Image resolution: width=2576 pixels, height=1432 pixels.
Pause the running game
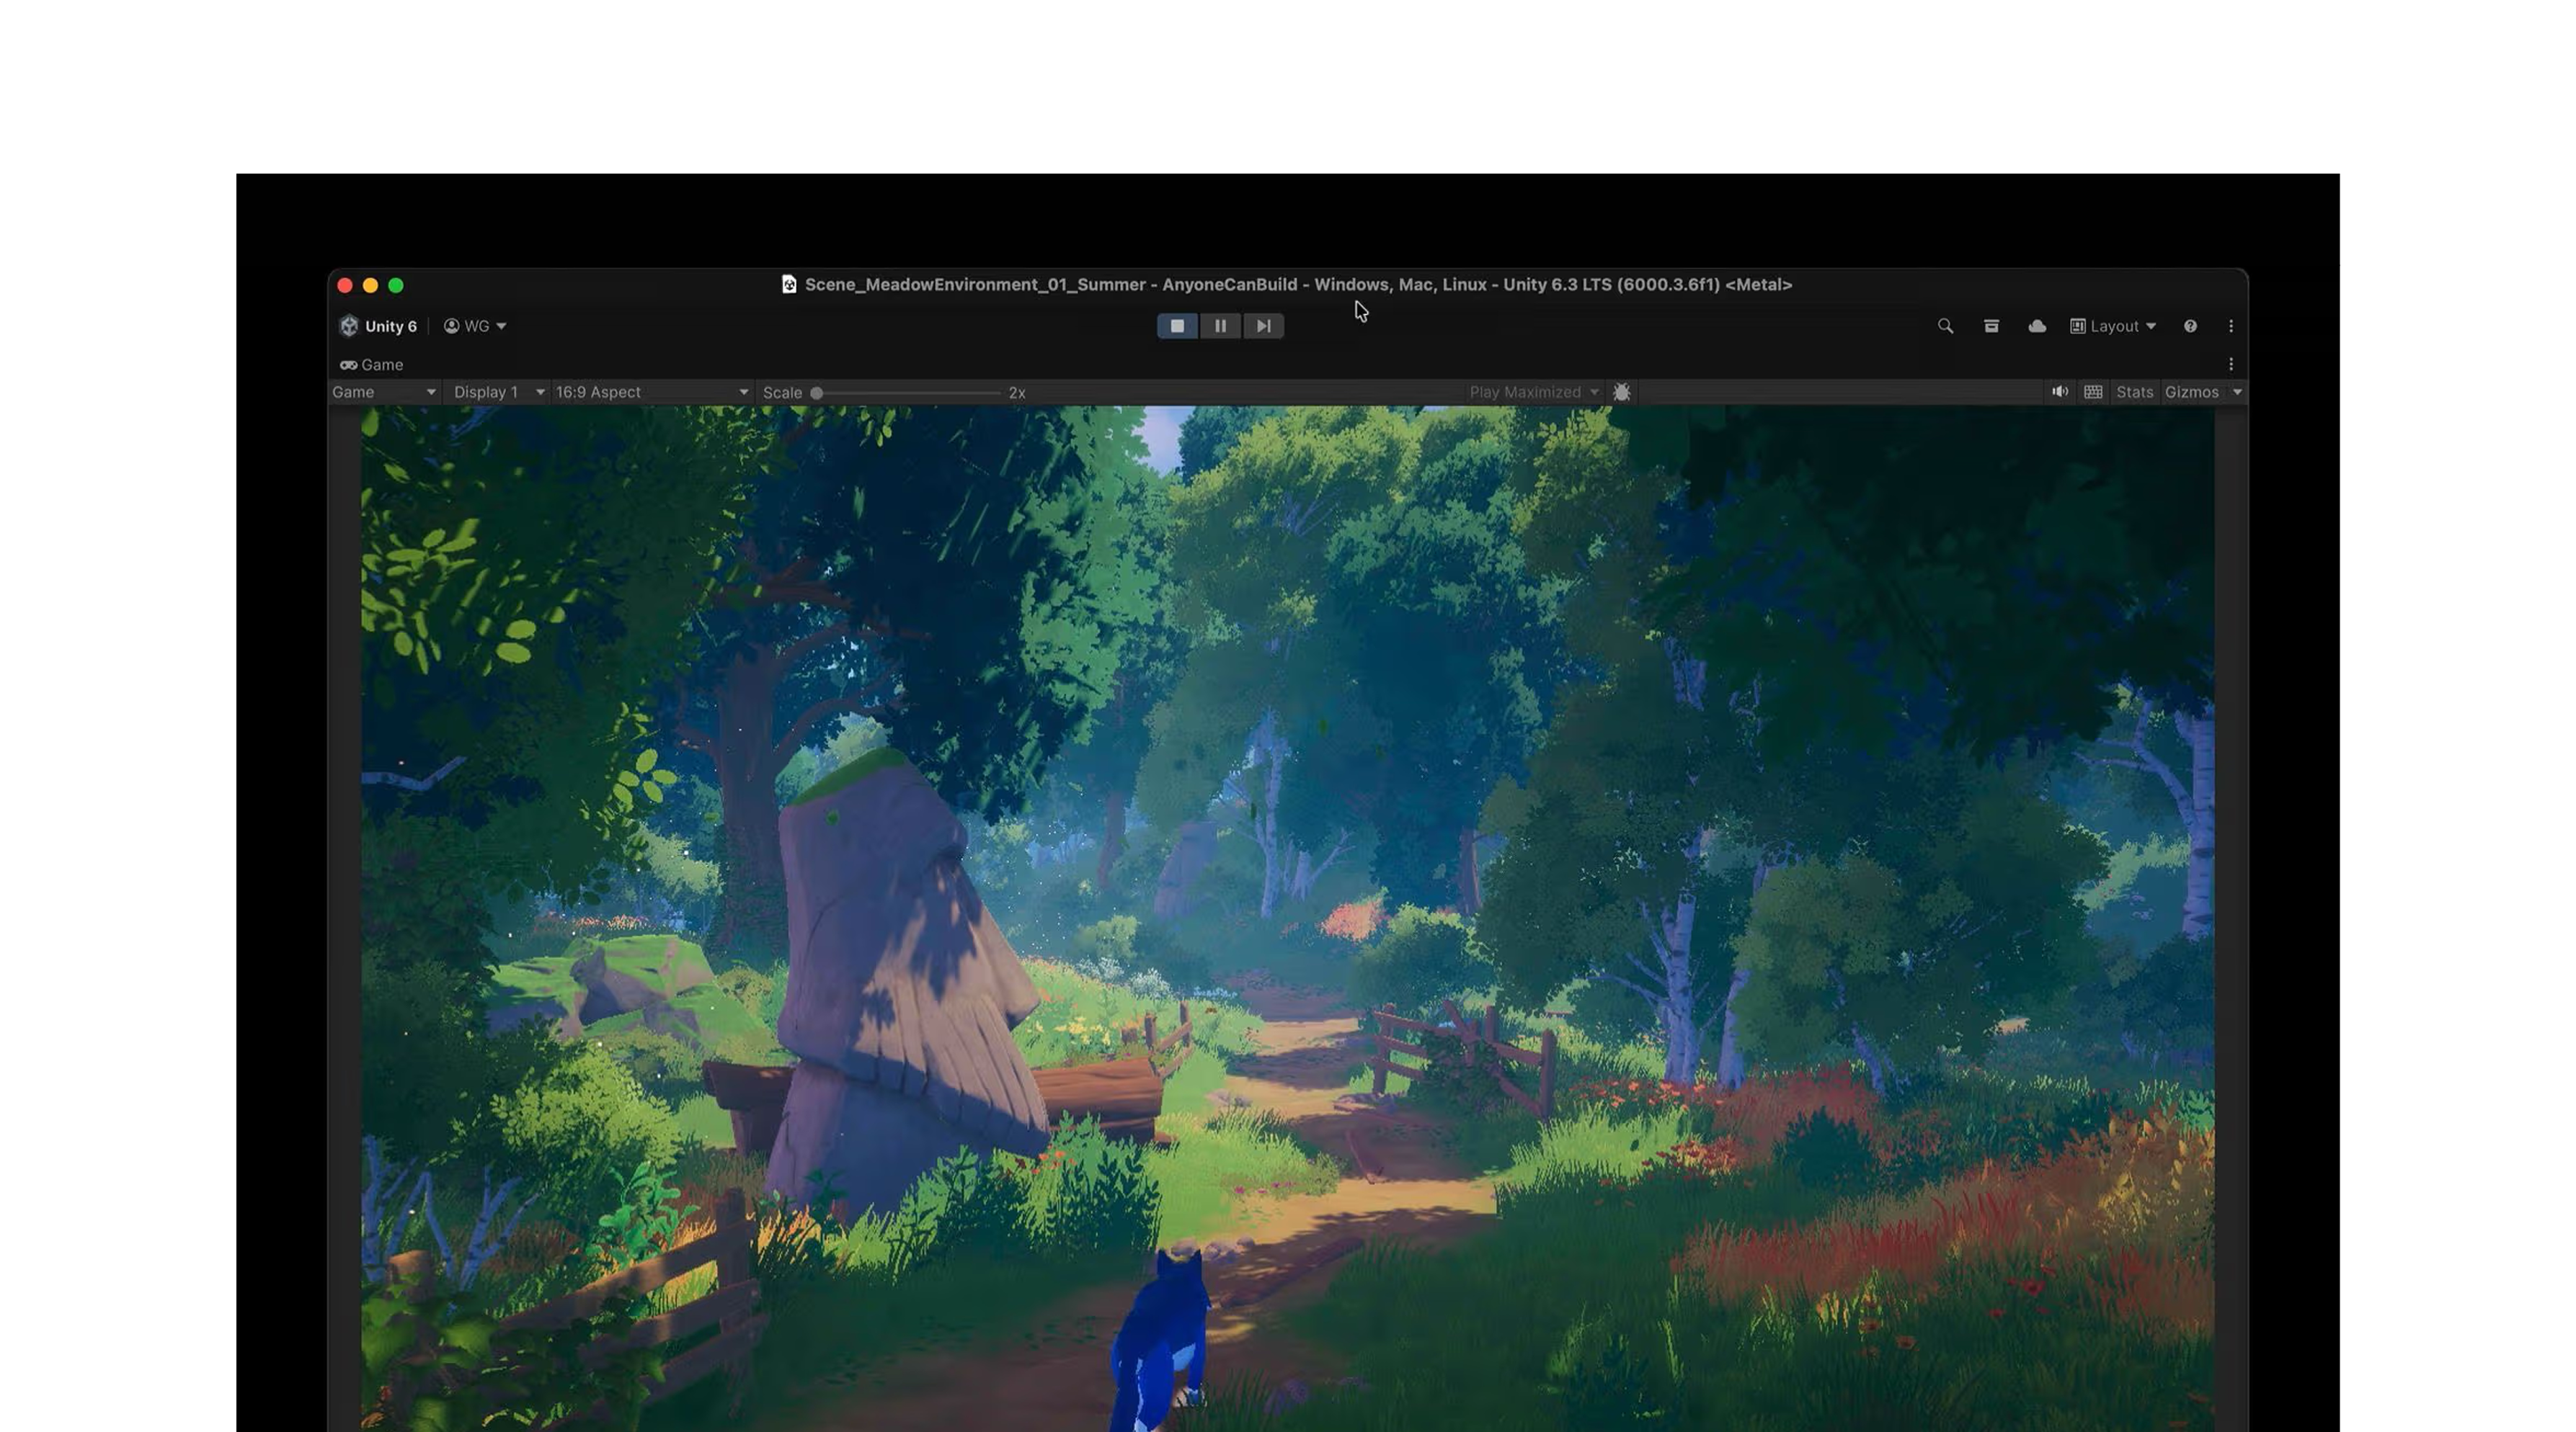coord(1220,326)
